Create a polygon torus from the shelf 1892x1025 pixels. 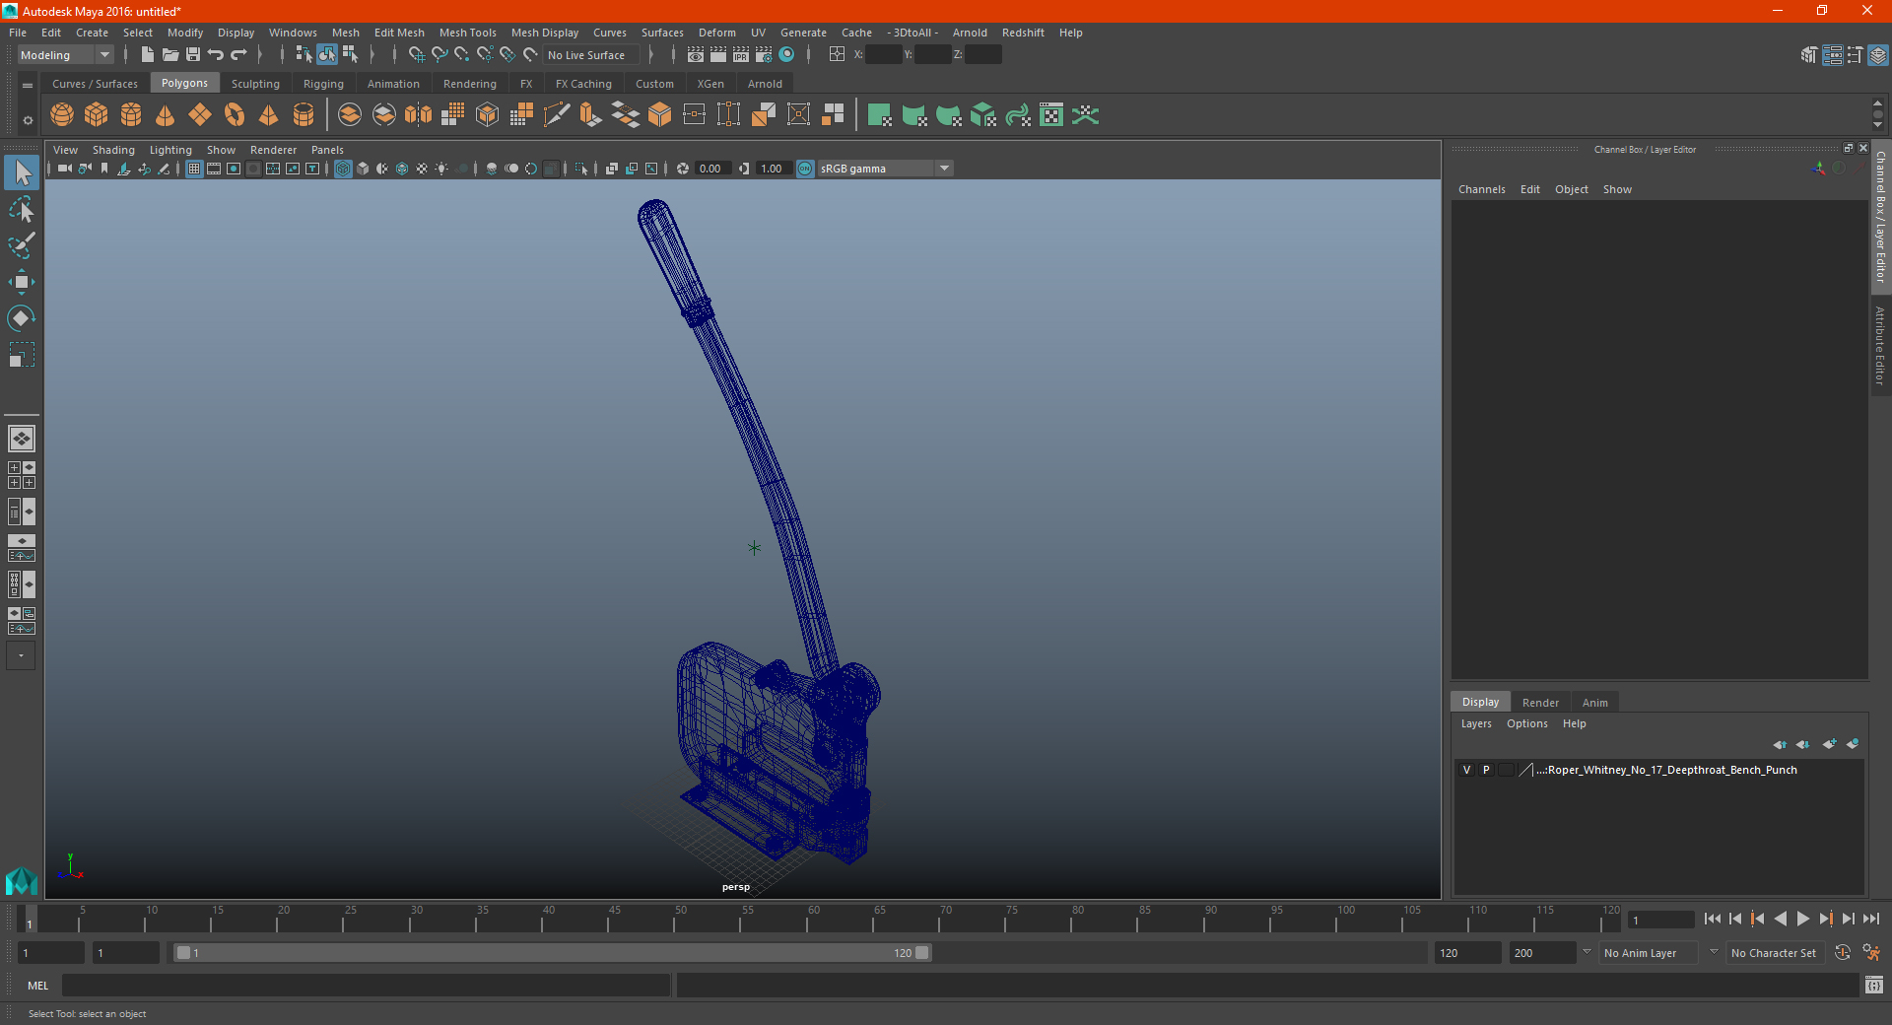point(235,115)
